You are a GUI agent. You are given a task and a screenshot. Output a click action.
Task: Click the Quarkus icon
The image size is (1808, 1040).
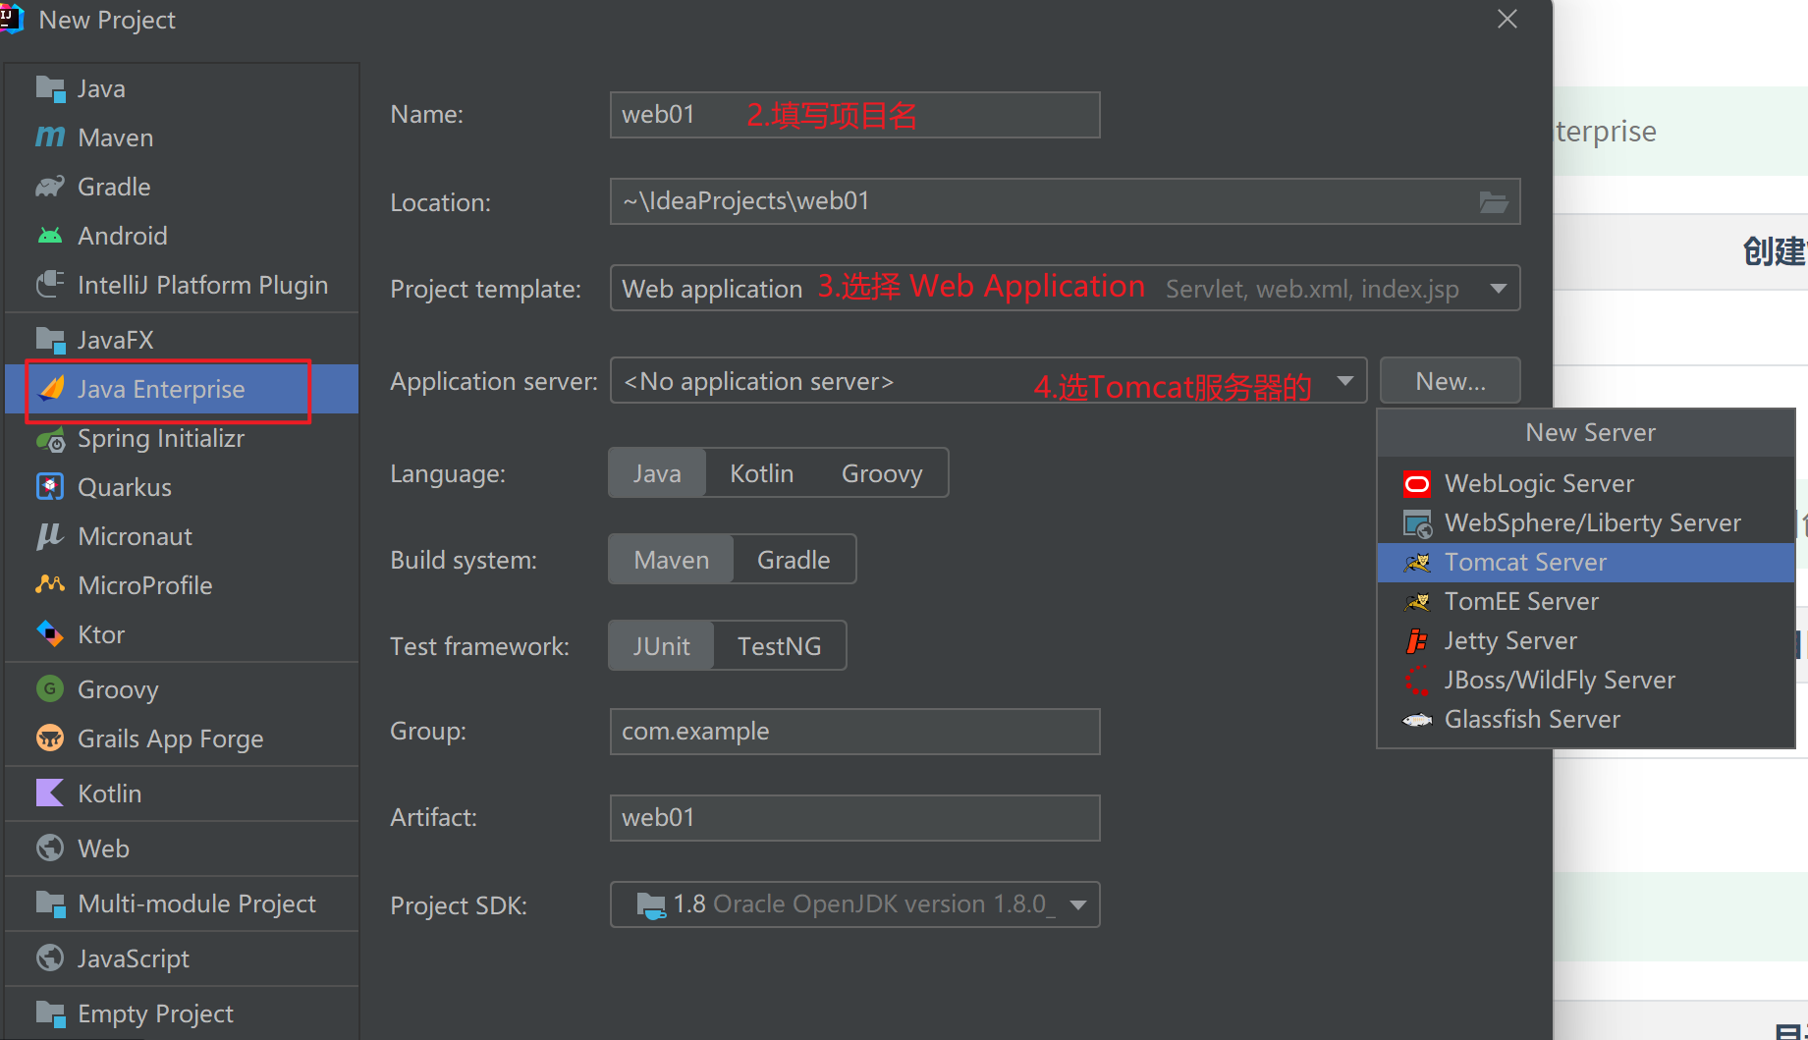pyautogui.click(x=50, y=487)
